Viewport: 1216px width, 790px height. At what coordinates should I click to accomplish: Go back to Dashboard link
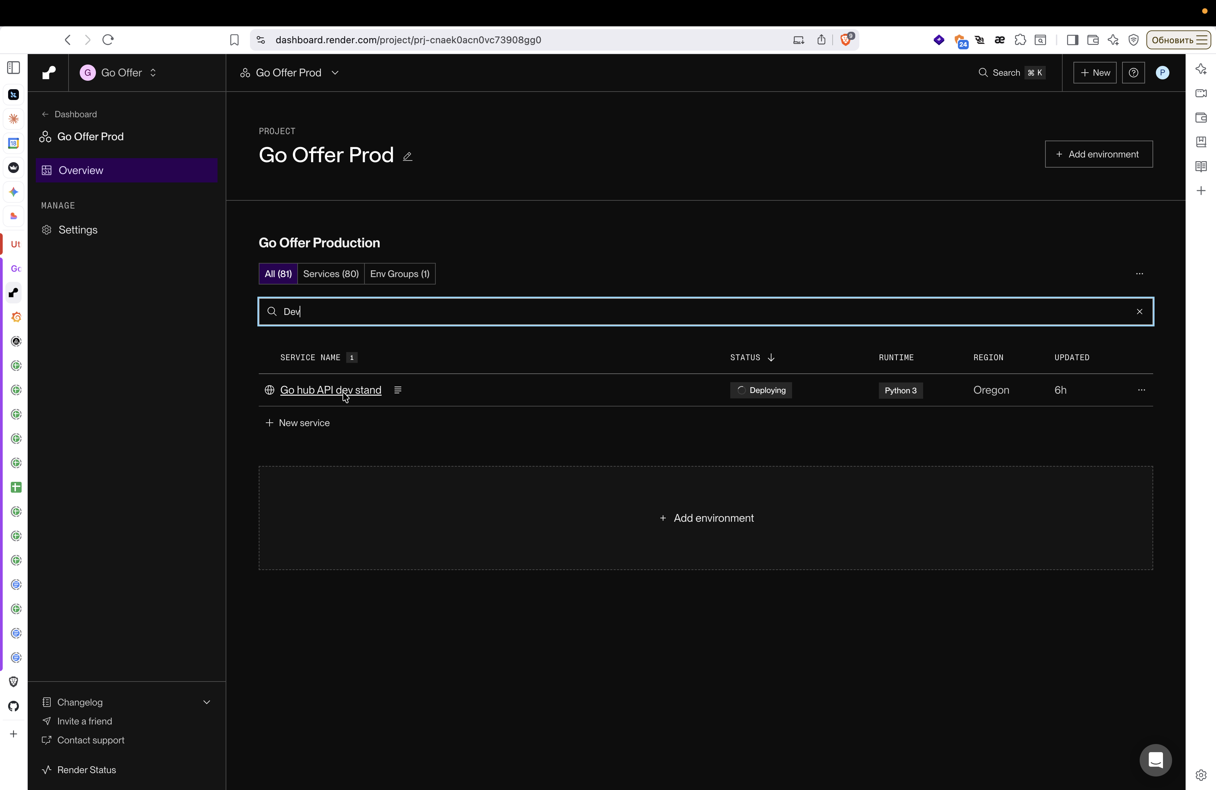(70, 114)
